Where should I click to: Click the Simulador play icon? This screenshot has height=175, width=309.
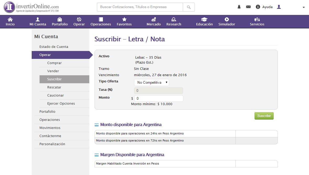(x=227, y=19)
